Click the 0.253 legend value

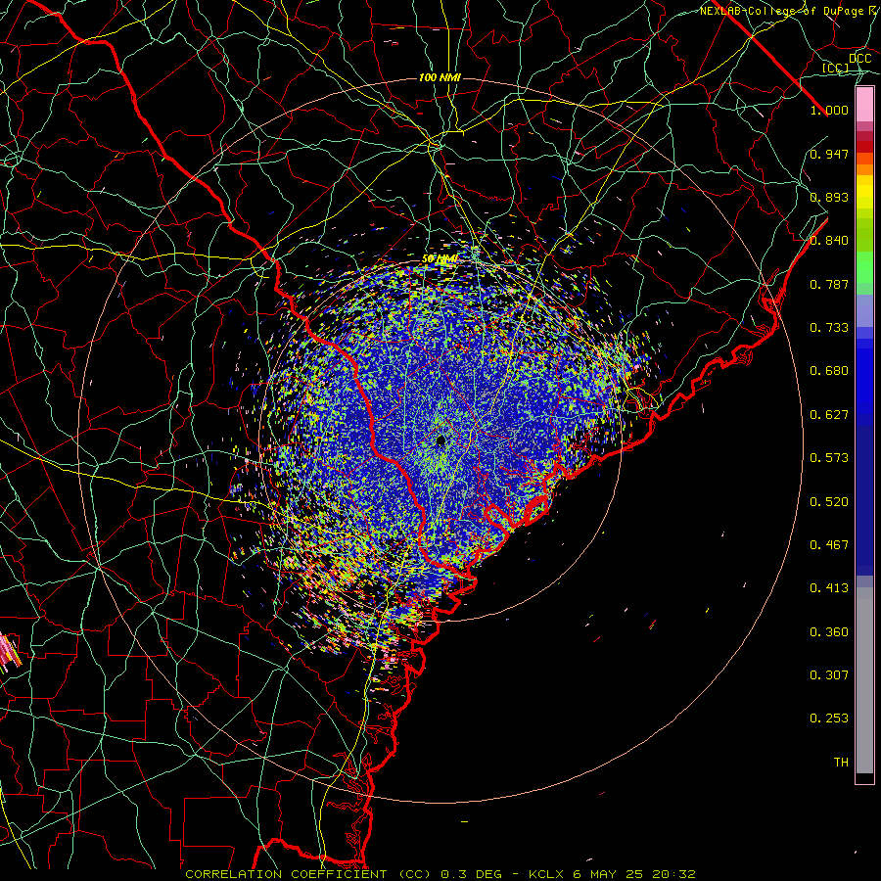(829, 719)
